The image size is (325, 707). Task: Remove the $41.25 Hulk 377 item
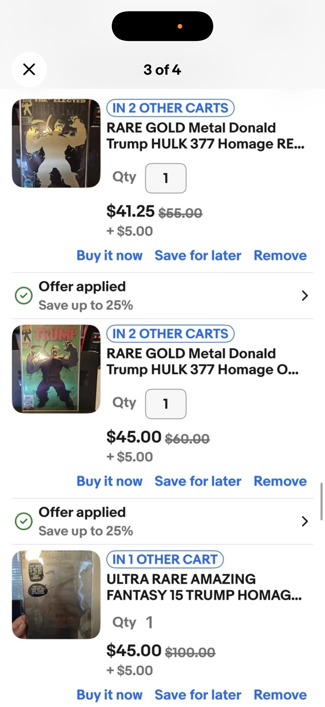click(280, 256)
